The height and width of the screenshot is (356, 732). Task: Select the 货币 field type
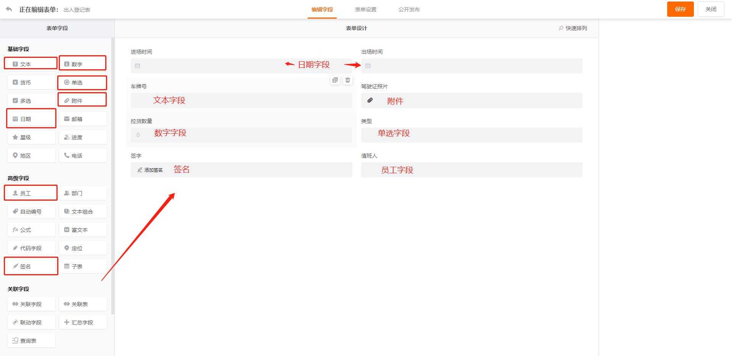click(31, 82)
